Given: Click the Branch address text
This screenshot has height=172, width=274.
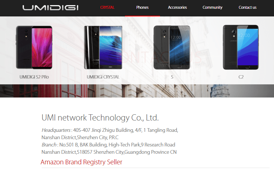Looking at the screenshot, I should pyautogui.click(x=109, y=148).
